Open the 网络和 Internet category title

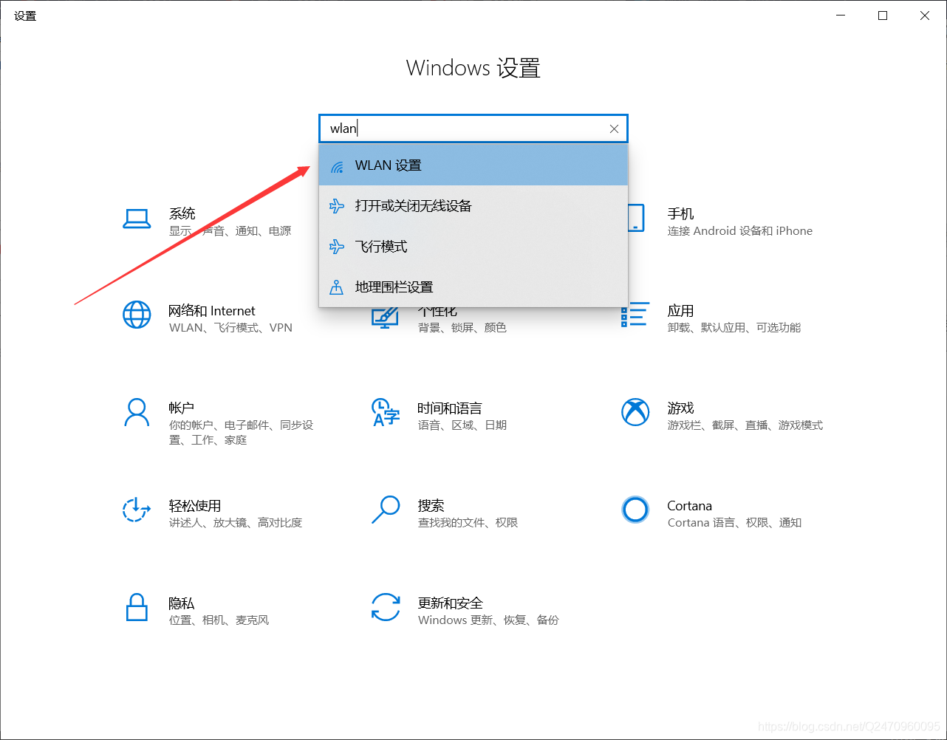212,311
